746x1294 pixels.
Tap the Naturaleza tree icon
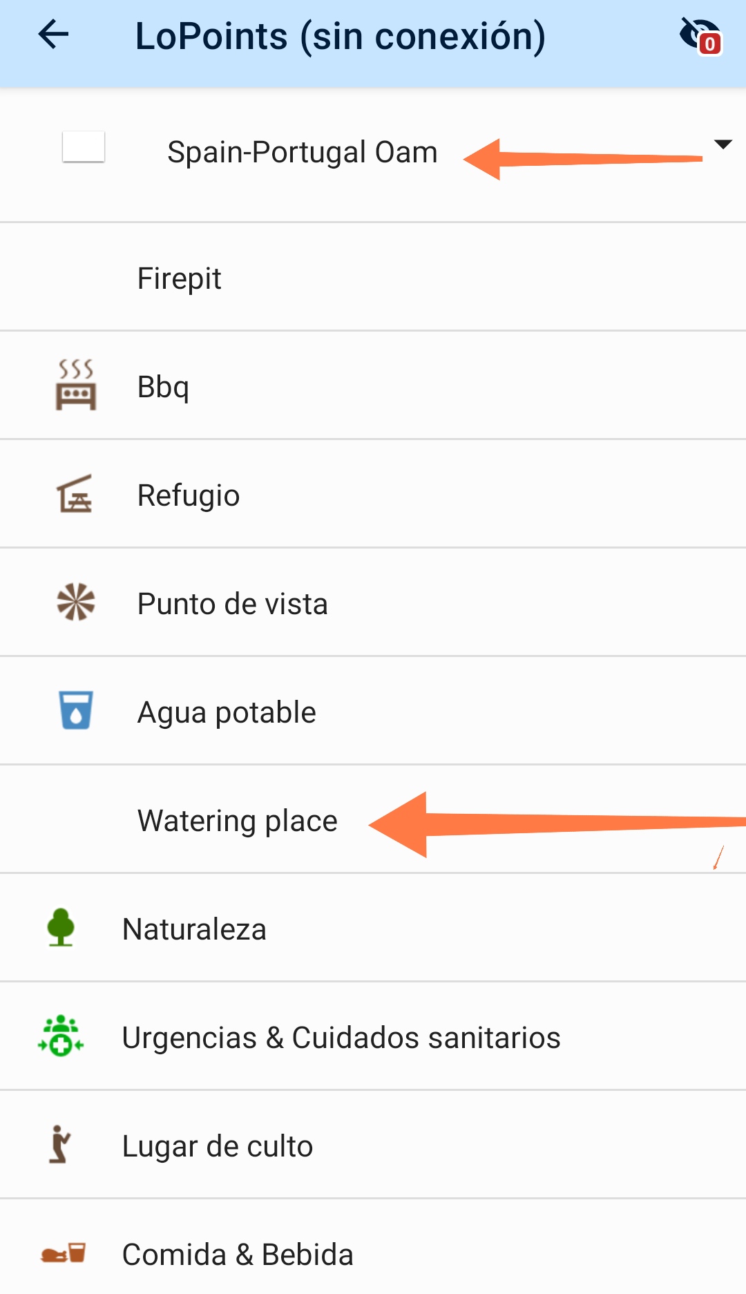(61, 927)
